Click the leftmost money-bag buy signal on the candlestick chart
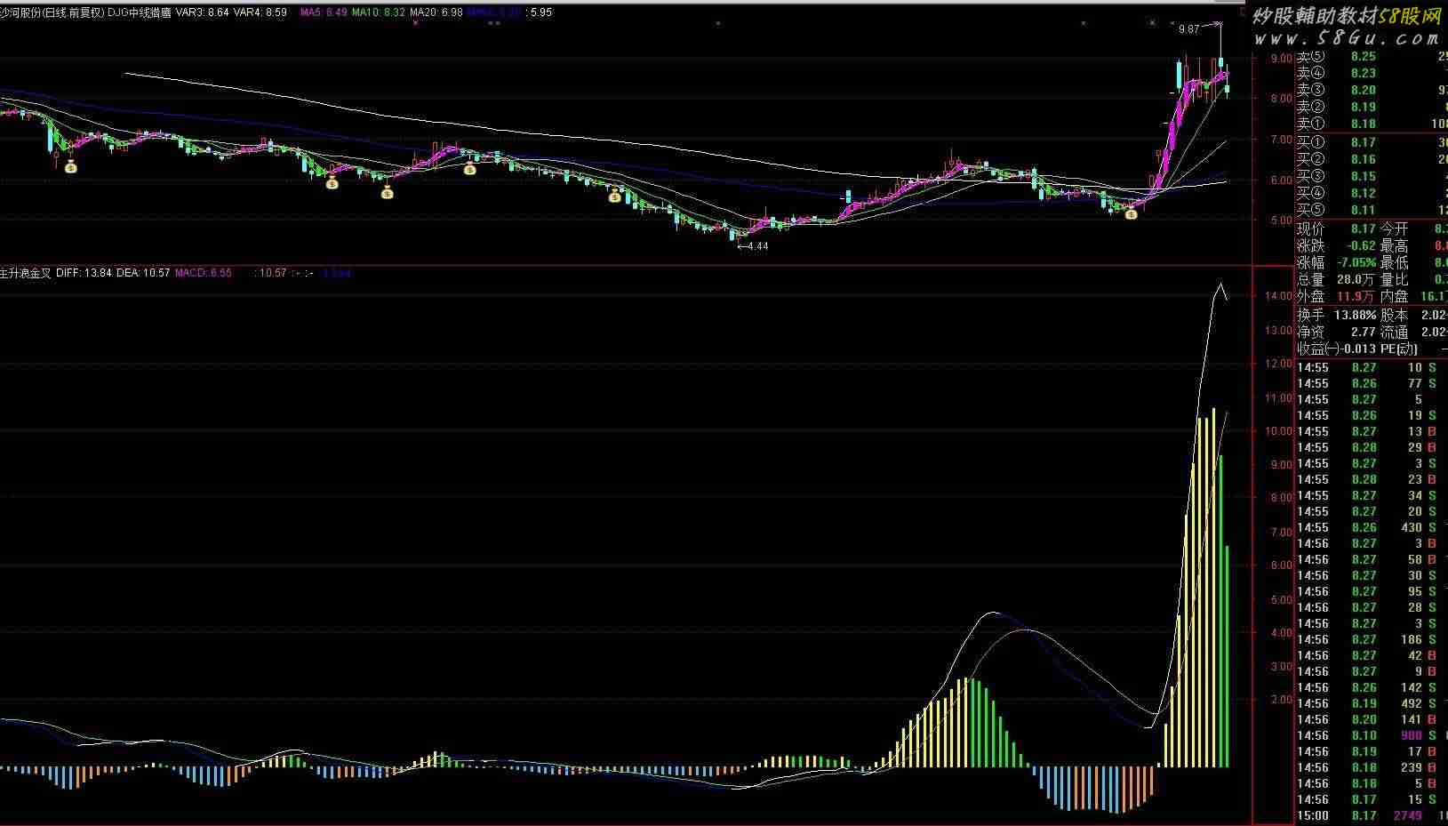Screen dimensions: 1448x826 [71, 165]
